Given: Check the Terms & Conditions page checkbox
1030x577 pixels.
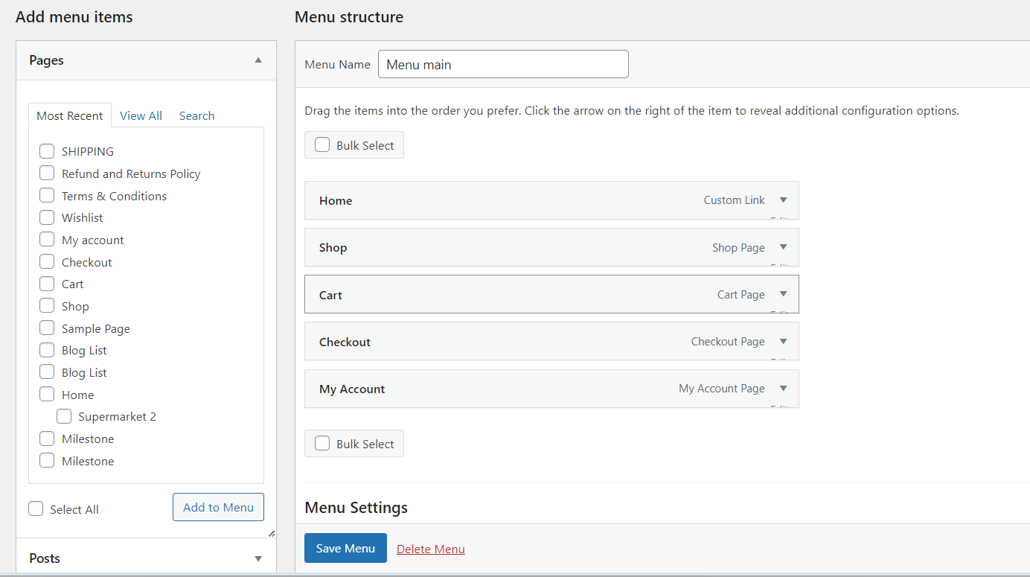Looking at the screenshot, I should [x=47, y=196].
